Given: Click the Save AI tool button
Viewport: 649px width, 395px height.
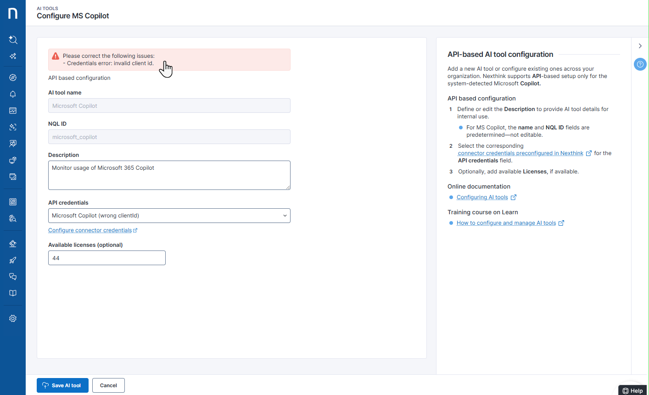Looking at the screenshot, I should tap(62, 385).
